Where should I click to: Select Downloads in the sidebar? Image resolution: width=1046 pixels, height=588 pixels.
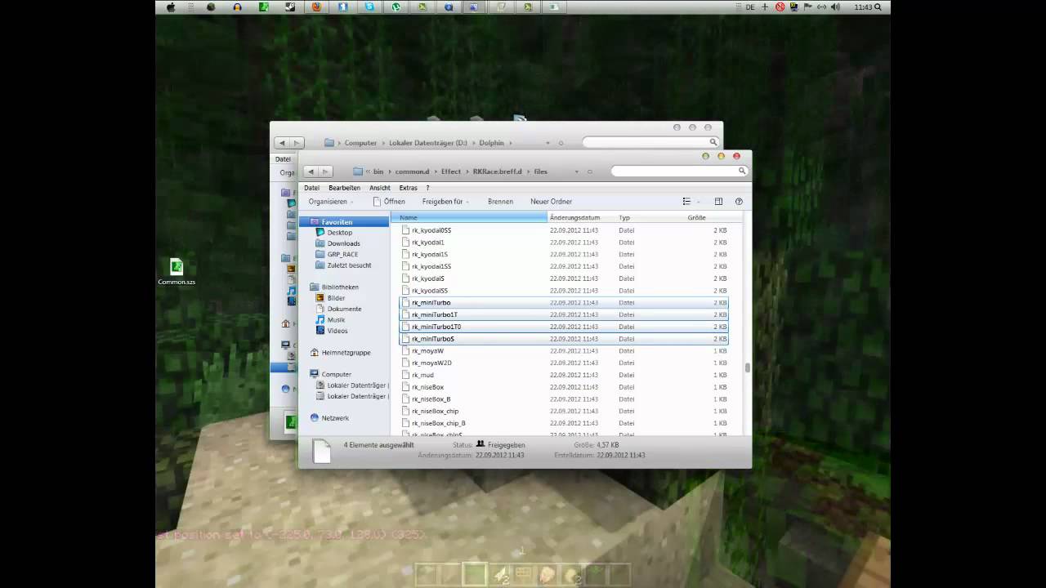pyautogui.click(x=343, y=243)
